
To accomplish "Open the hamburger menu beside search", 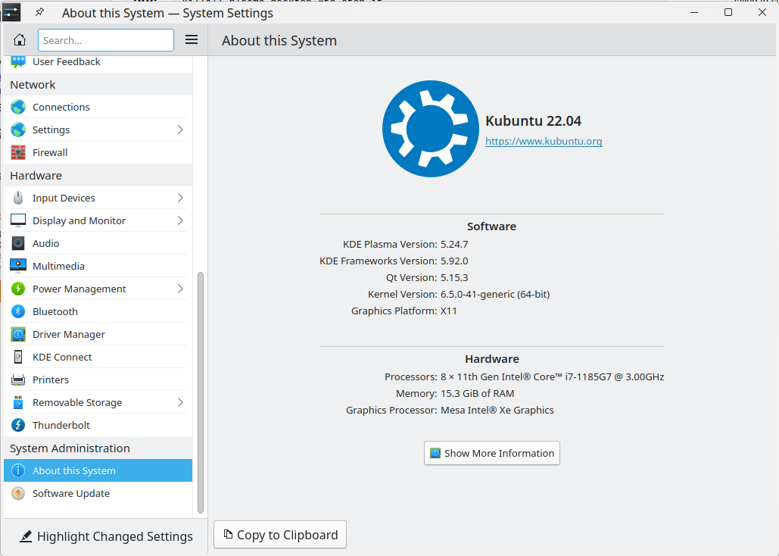I will click(192, 40).
